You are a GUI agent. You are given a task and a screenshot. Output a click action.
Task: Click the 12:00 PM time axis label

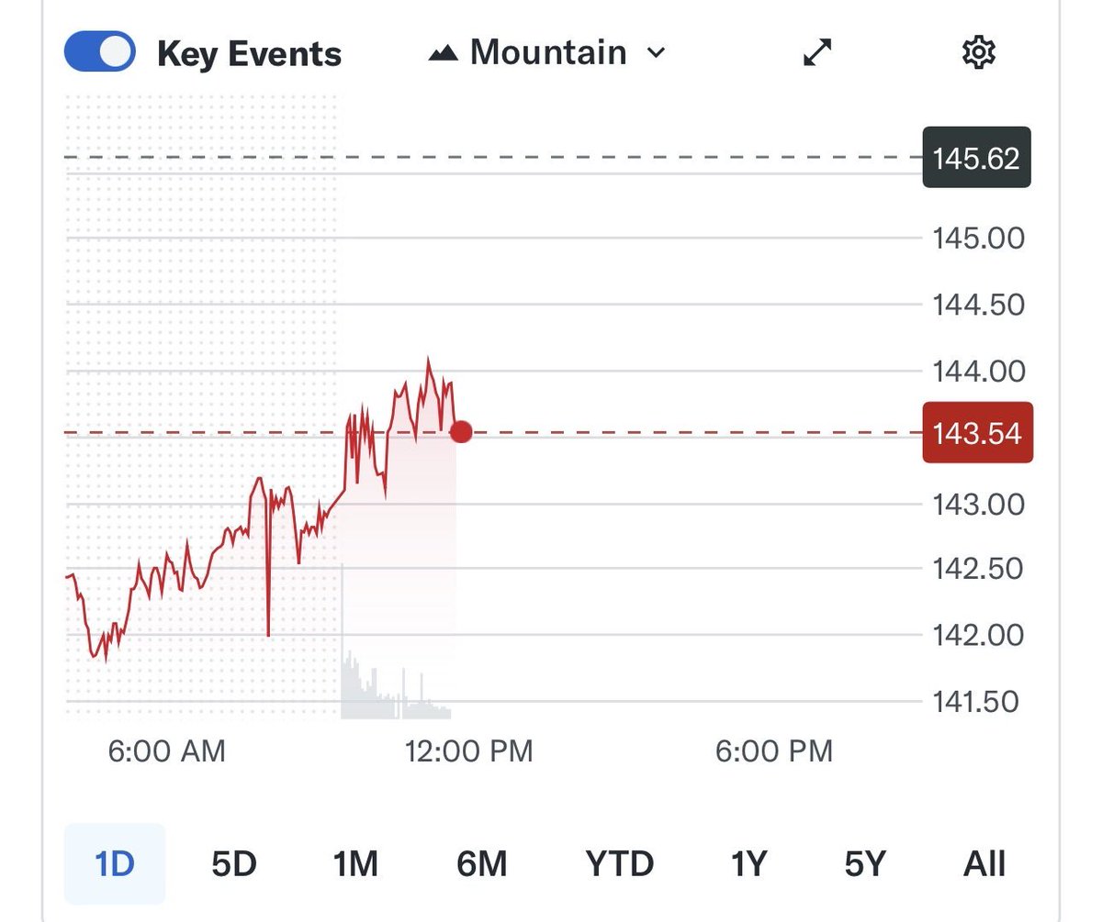click(468, 752)
